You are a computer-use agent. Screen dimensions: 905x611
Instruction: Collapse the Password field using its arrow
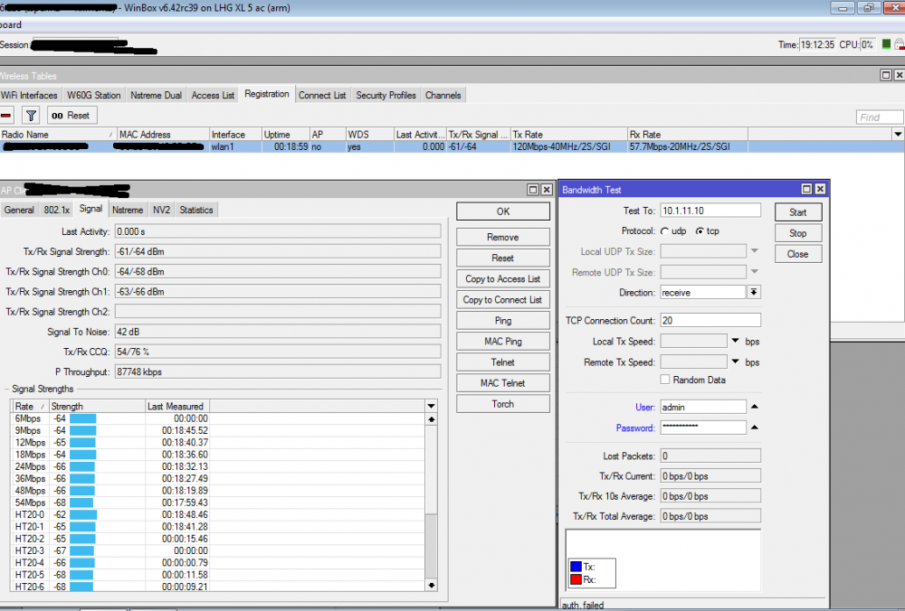click(x=754, y=428)
